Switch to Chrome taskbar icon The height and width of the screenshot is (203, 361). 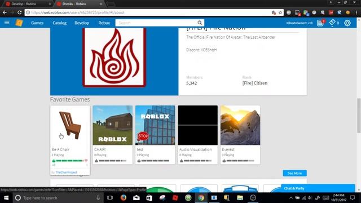(x=201, y=198)
